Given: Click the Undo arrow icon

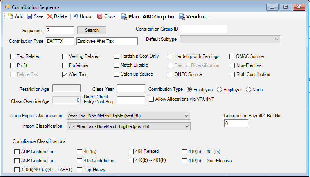Looking at the screenshot, I should pos(76,16).
